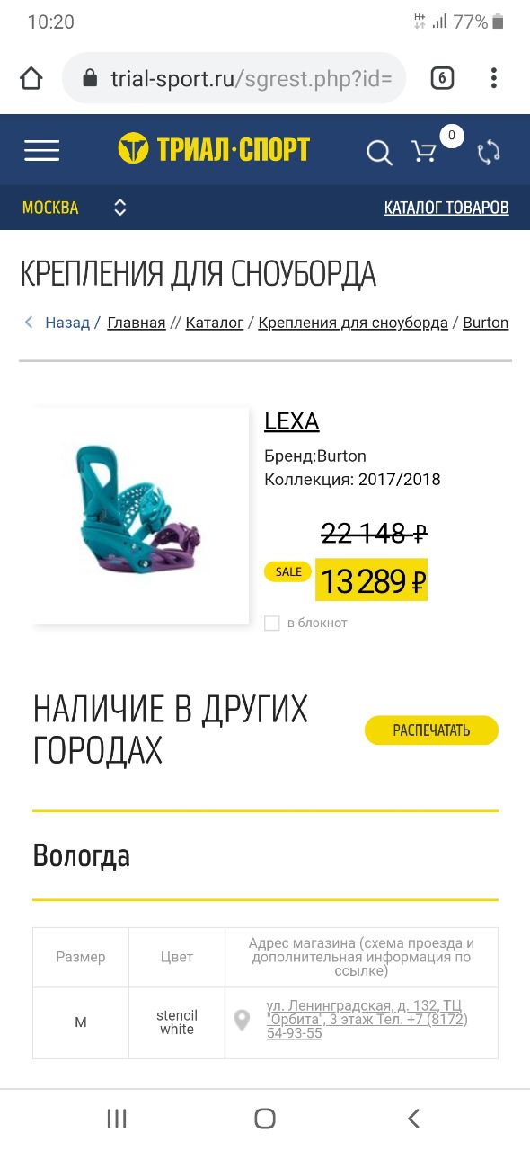The image size is (530, 1150).
Task: Open the Вологда store address link
Action: click(x=367, y=1019)
